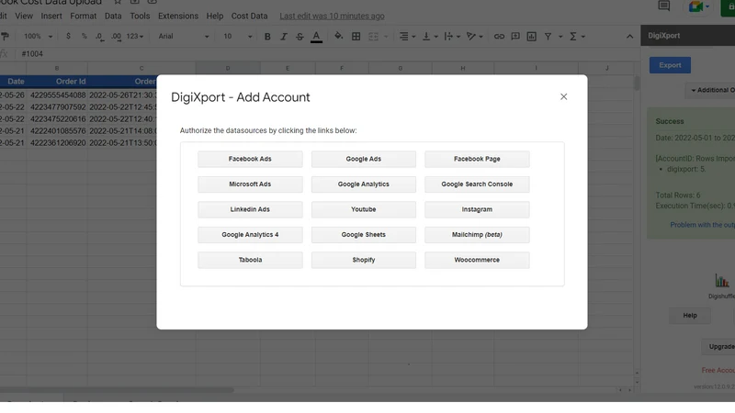Open the View menu
Viewport: 735px width, 413px height.
coord(24,16)
